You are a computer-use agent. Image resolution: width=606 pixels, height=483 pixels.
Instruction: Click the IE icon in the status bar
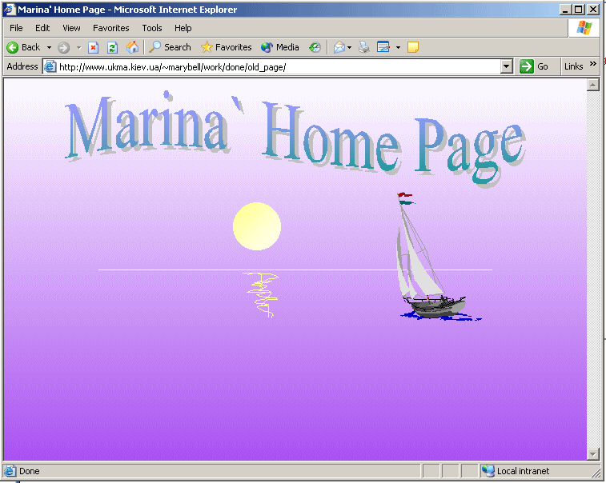coord(10,471)
